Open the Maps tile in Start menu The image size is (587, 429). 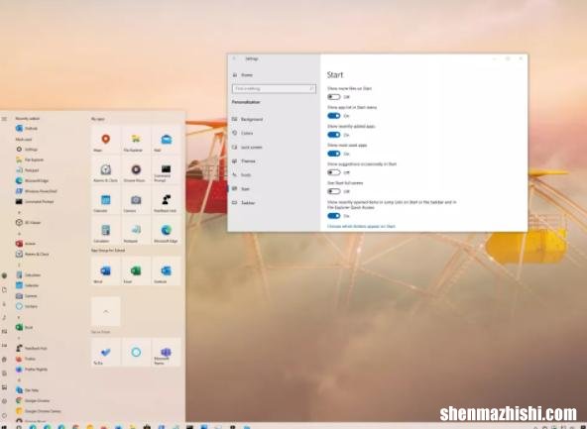coord(105,140)
